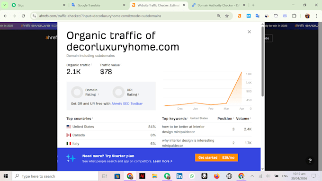Open the blue M extension icon

tap(249, 16)
